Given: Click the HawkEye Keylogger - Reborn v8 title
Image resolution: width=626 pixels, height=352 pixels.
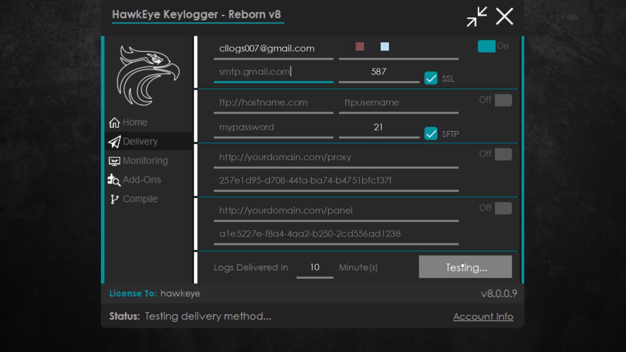Looking at the screenshot, I should (196, 14).
